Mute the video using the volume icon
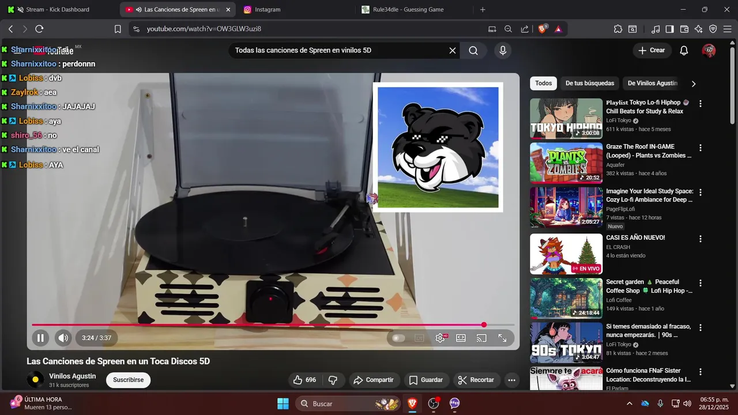 63,338
